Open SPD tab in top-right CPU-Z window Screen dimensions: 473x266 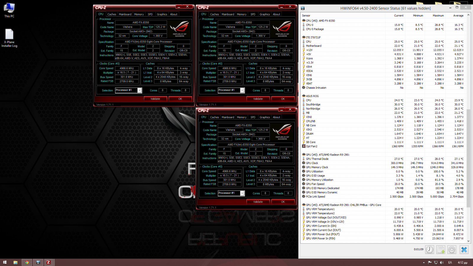coord(253,14)
